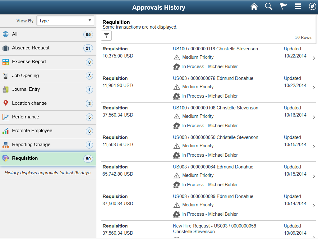Image resolution: width=318 pixels, height=239 pixels.
Task: Click the Approvals History title
Action: pos(159,7)
